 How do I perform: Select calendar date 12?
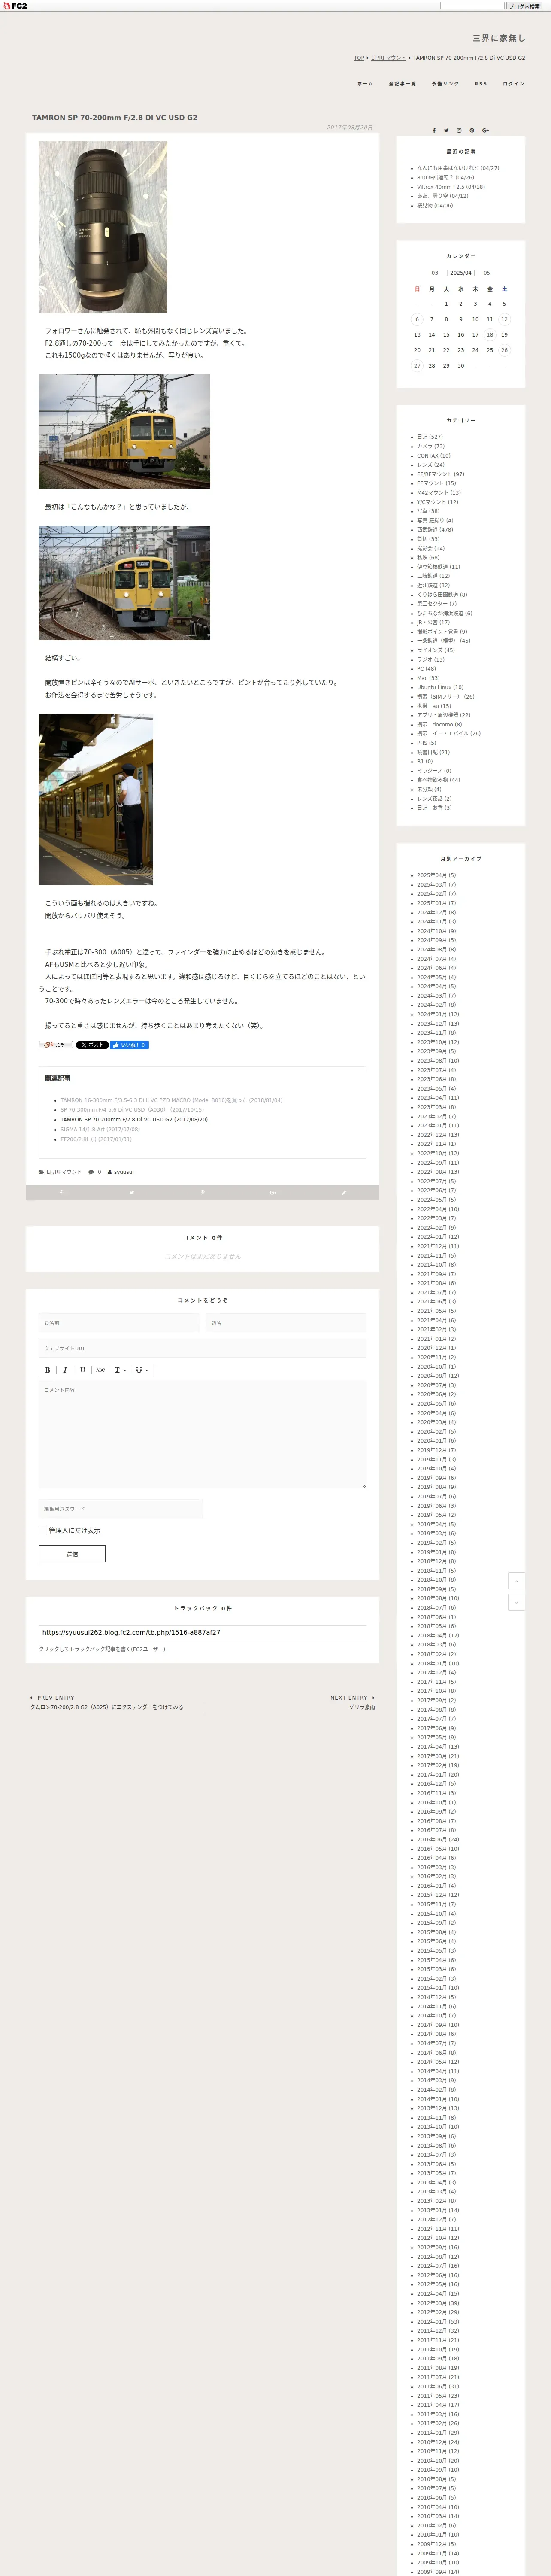coord(504,319)
